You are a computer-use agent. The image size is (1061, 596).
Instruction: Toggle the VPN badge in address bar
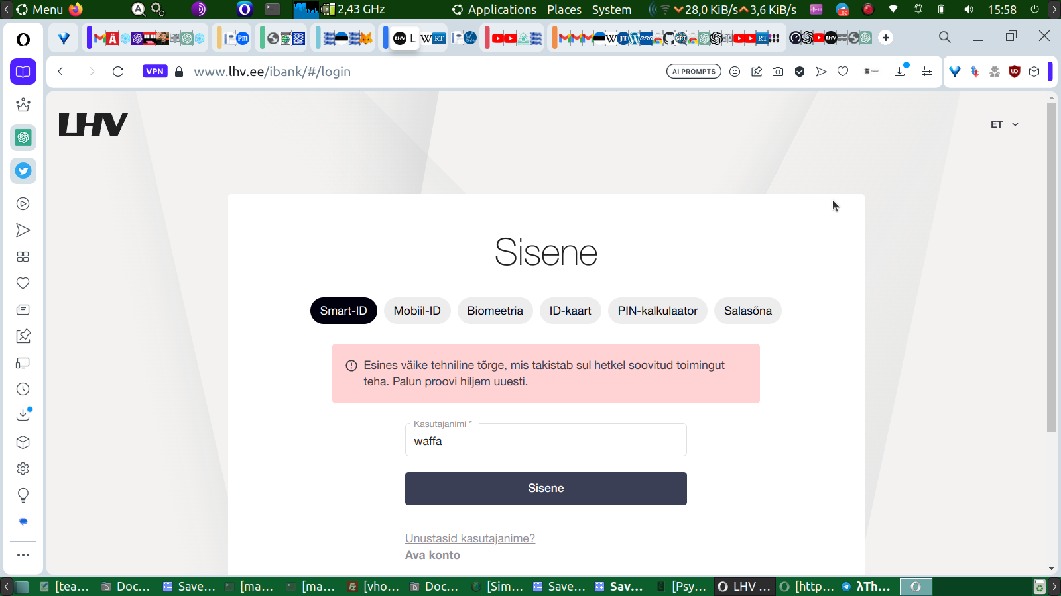pyautogui.click(x=155, y=72)
